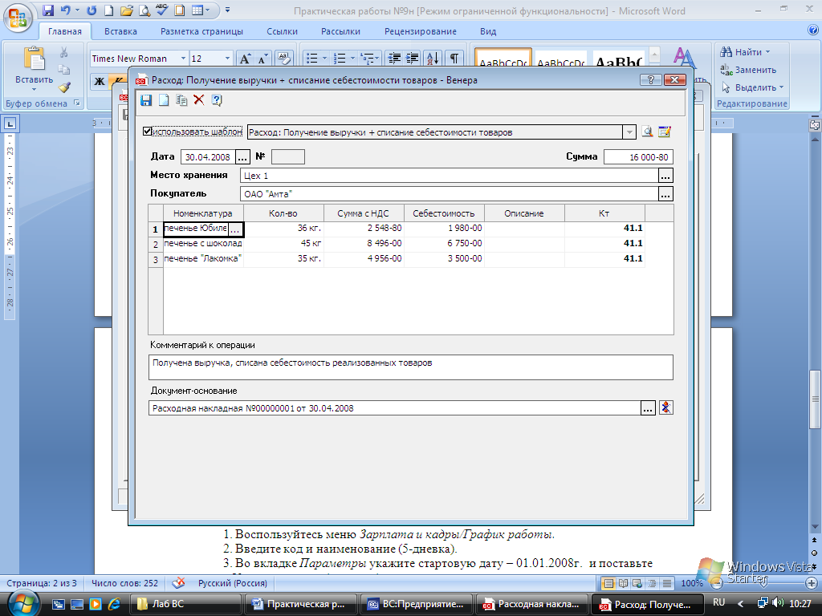Toggle bulleted list in Word's ribbon
Viewport: 822px width, 616px height.
click(312, 58)
